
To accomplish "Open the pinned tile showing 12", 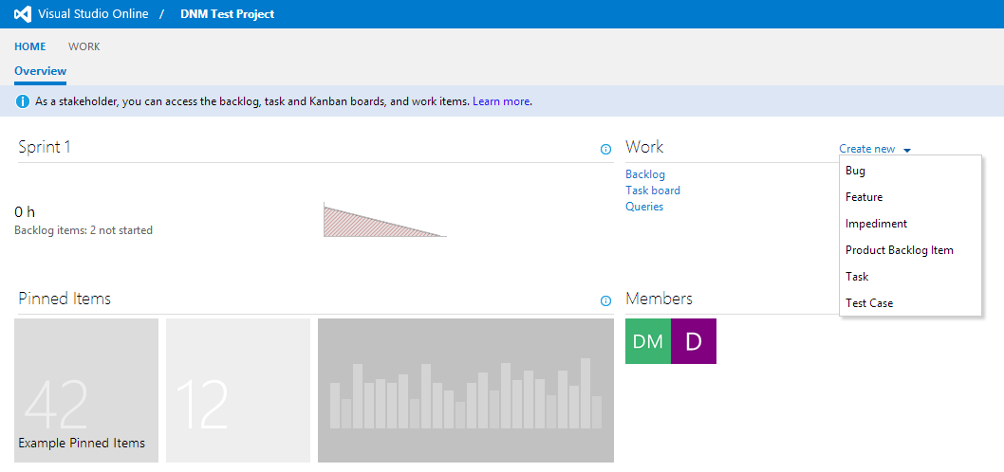I will point(238,390).
